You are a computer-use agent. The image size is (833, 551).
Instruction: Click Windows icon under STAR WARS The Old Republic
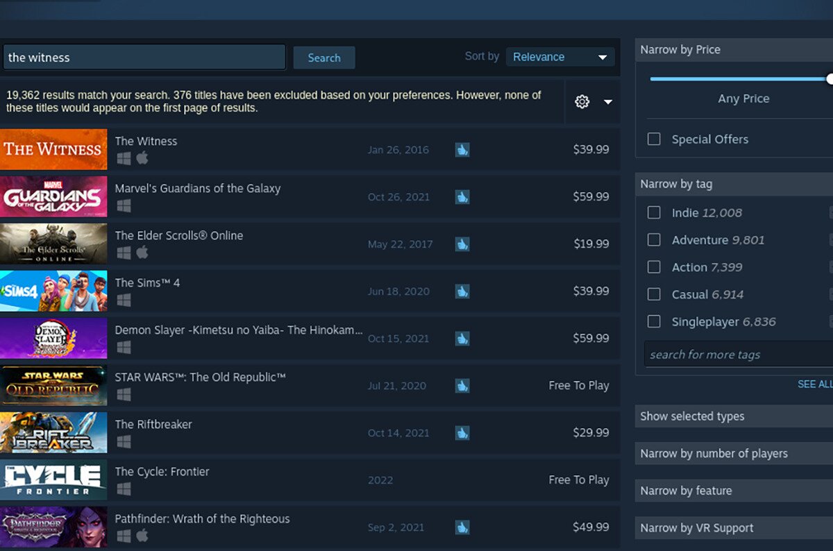[x=124, y=394]
